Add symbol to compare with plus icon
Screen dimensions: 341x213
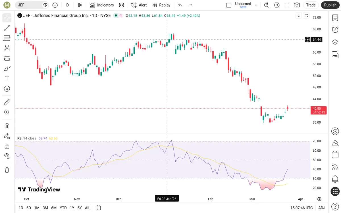coord(55,5)
